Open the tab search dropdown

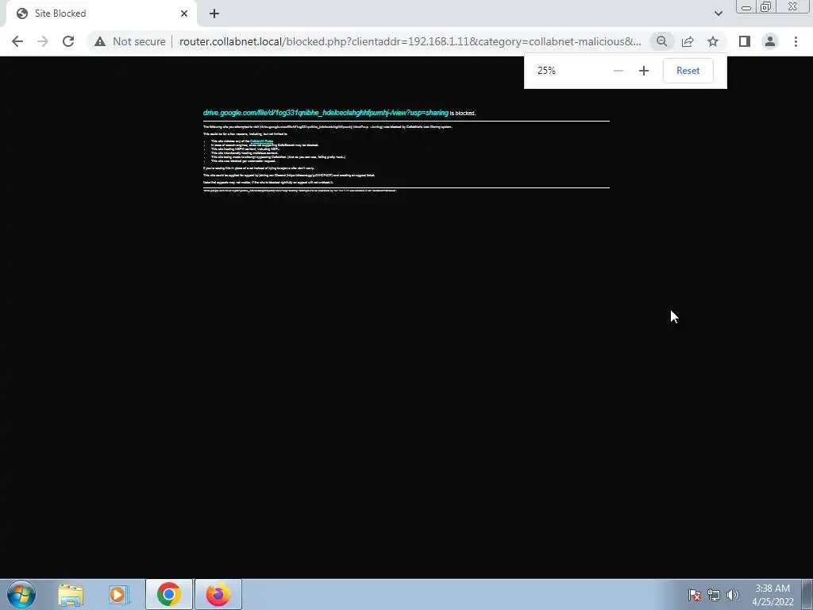tap(718, 14)
